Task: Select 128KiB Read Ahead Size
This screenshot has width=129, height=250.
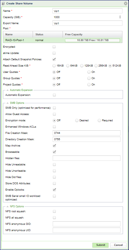Action: 82,65
